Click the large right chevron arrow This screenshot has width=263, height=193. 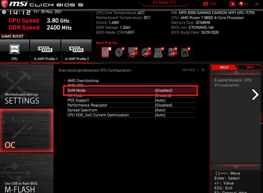click(x=255, y=95)
